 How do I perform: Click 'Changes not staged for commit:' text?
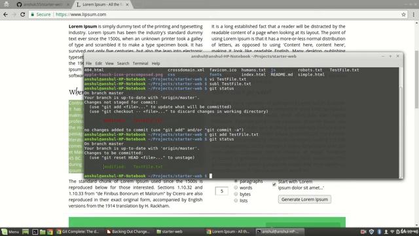[x=120, y=102]
